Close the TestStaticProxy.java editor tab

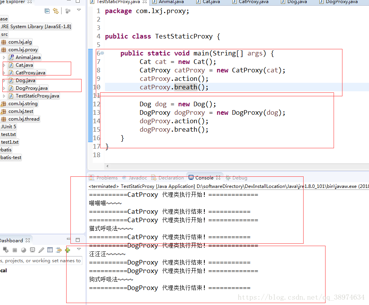(145, 2)
